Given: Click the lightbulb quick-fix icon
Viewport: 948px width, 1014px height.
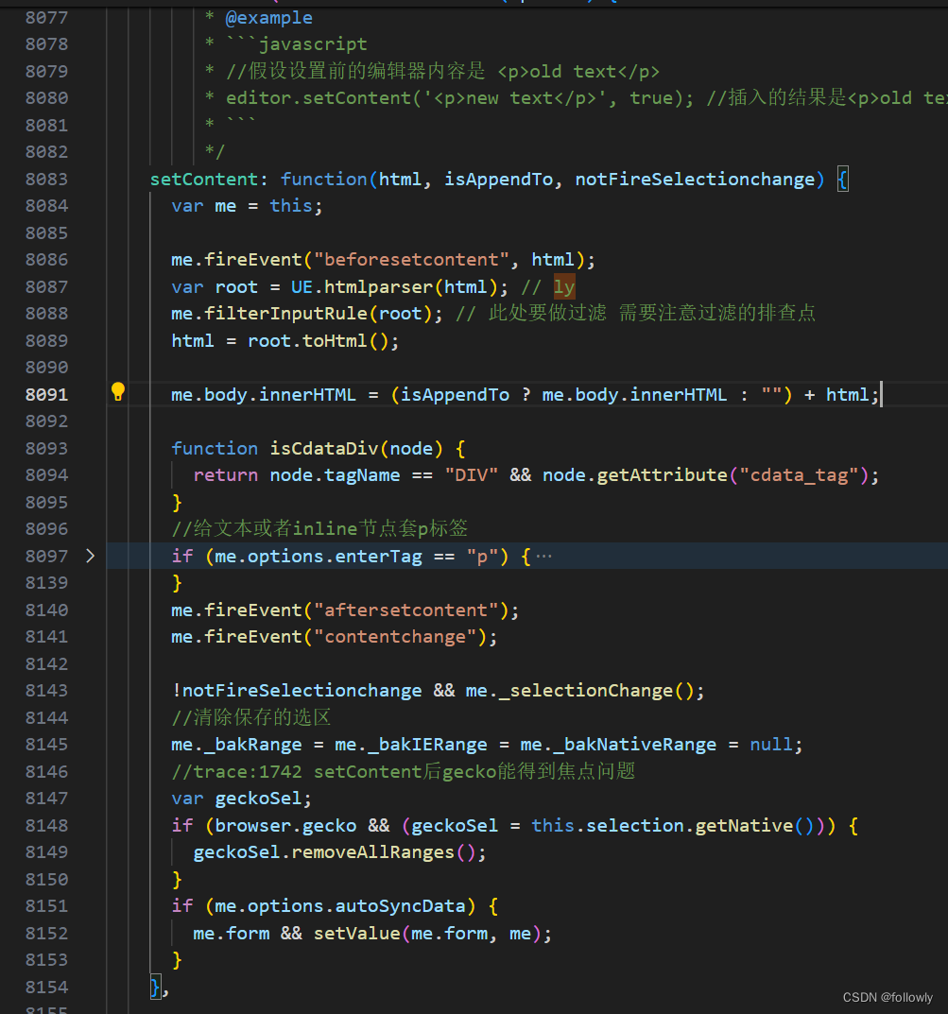Looking at the screenshot, I should click(x=118, y=392).
